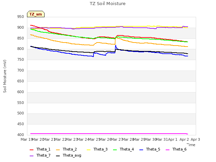Click the yellow Theta_3 legend color swatch
The image size is (216, 162).
(88, 150)
